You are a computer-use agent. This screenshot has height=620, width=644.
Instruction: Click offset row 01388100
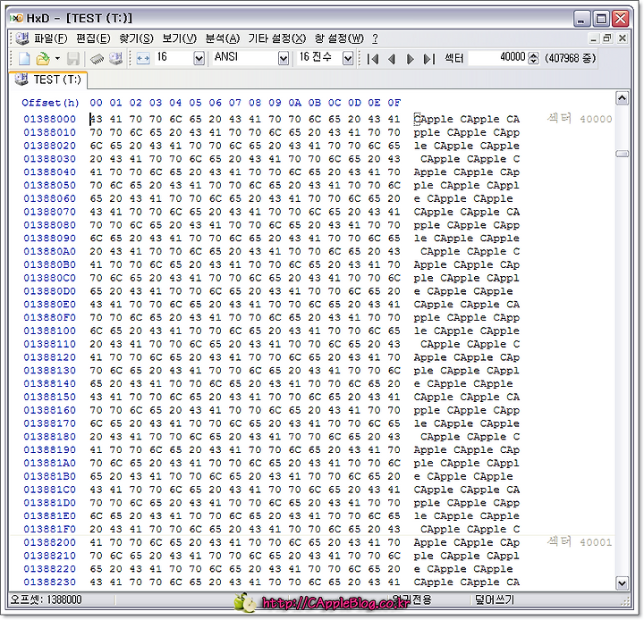[x=50, y=331]
